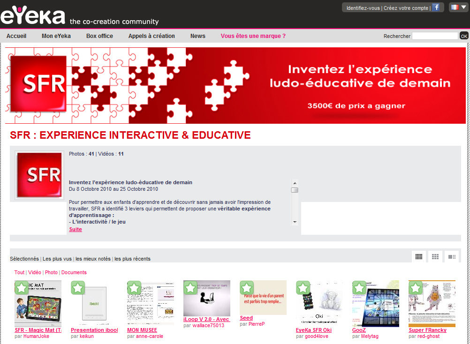Click 'GooZ' title link
The width and height of the screenshot is (470, 344).
click(x=359, y=330)
